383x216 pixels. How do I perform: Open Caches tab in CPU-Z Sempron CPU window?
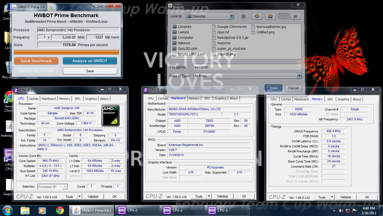point(34,99)
